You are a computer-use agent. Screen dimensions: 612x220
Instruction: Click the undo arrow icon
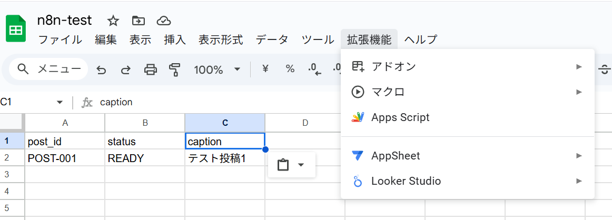tap(101, 70)
